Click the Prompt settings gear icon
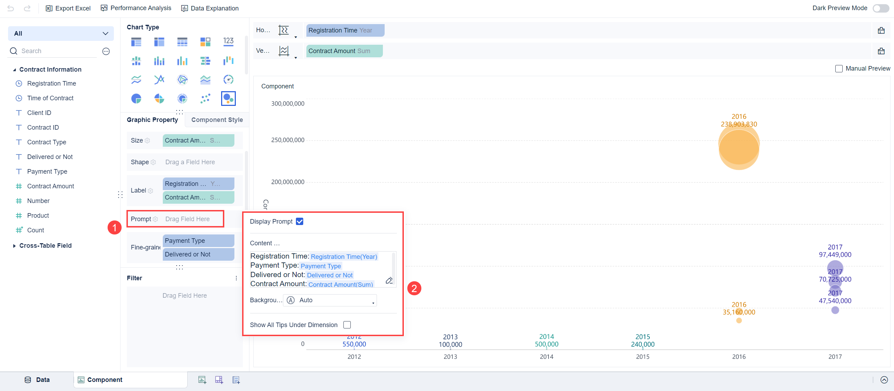The height and width of the screenshot is (391, 894). pos(155,219)
